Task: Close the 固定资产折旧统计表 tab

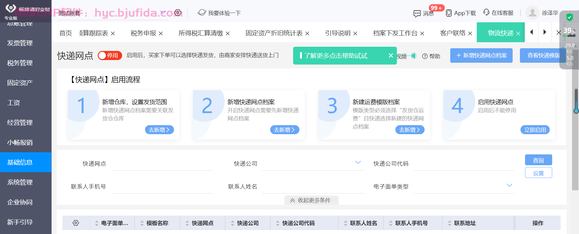Action: [x=307, y=33]
